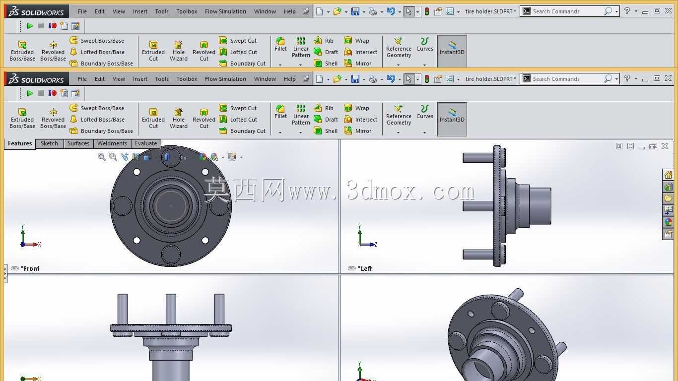
Task: Open the New document dropdown arrow, upper window
Action: (x=328, y=12)
